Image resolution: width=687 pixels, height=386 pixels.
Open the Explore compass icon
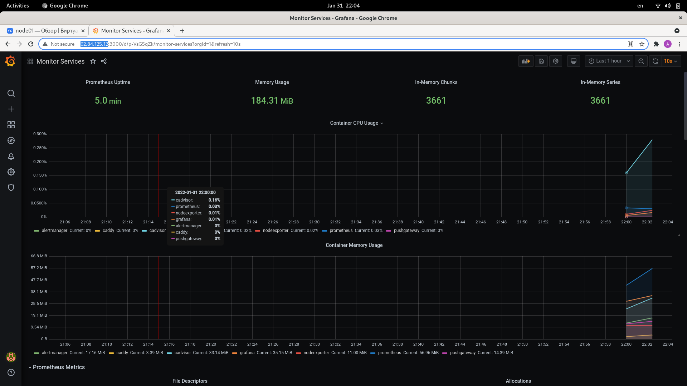click(11, 140)
